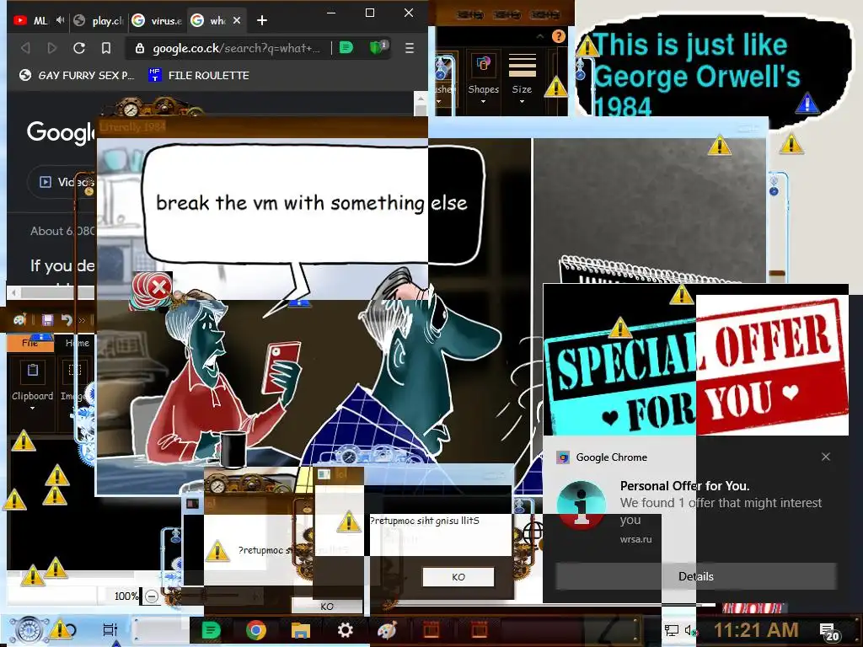Image resolution: width=863 pixels, height=647 pixels.
Task: Open the action center showing 20 notifications
Action: (x=828, y=632)
